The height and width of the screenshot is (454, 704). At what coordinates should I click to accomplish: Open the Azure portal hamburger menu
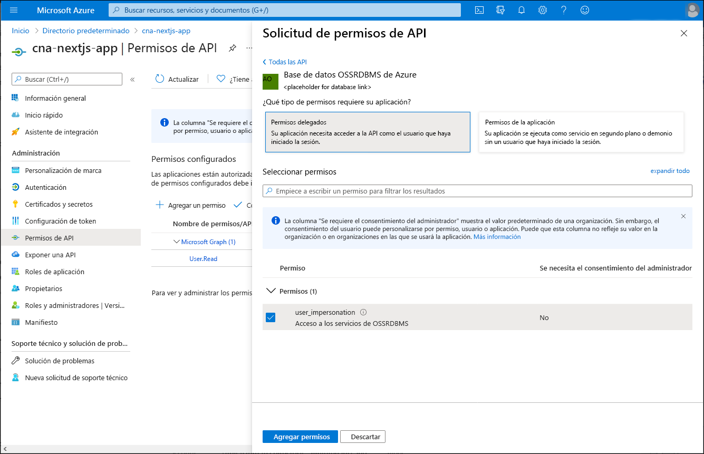pos(14,10)
